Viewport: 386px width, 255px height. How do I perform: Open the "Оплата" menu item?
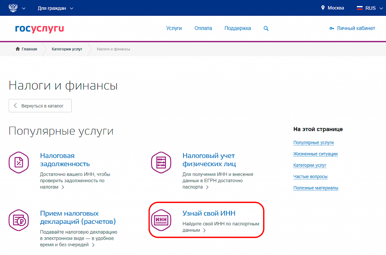(x=203, y=28)
